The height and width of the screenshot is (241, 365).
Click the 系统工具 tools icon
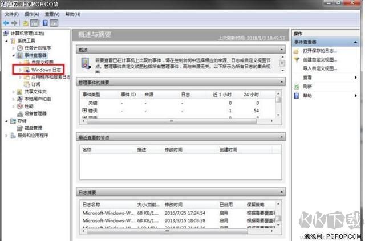(x=13, y=40)
